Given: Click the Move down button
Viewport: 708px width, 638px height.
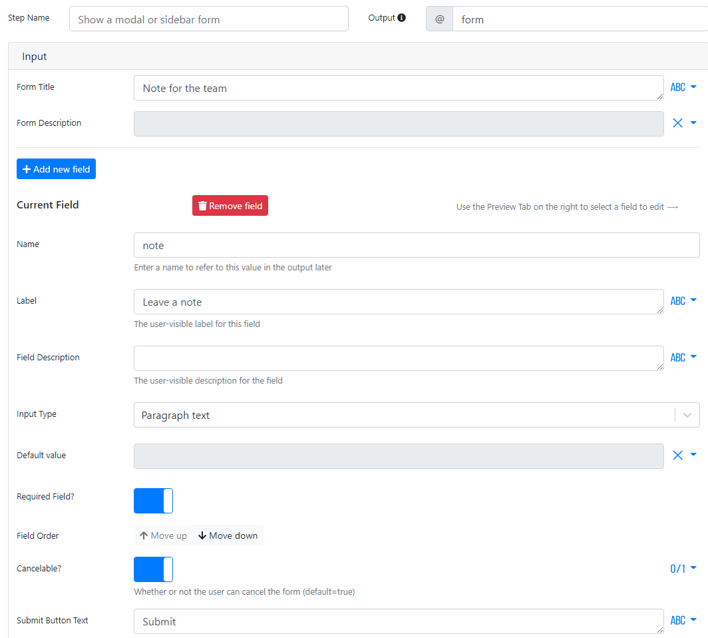Looking at the screenshot, I should [228, 535].
